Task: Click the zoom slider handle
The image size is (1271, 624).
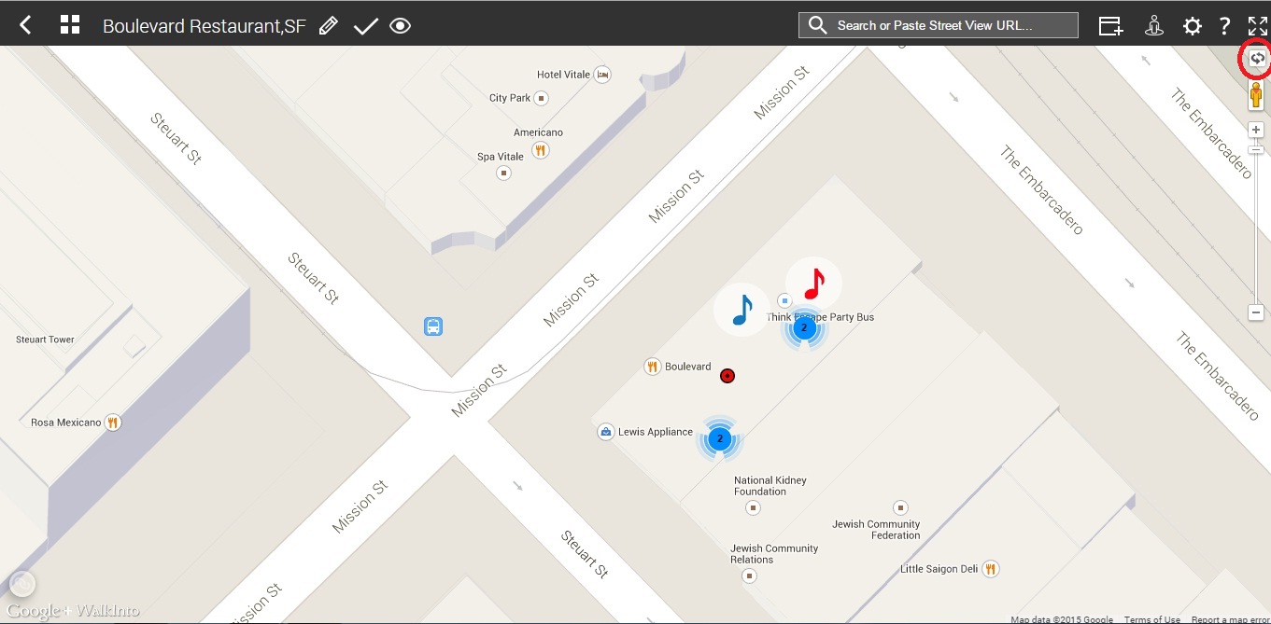Action: (x=1256, y=149)
